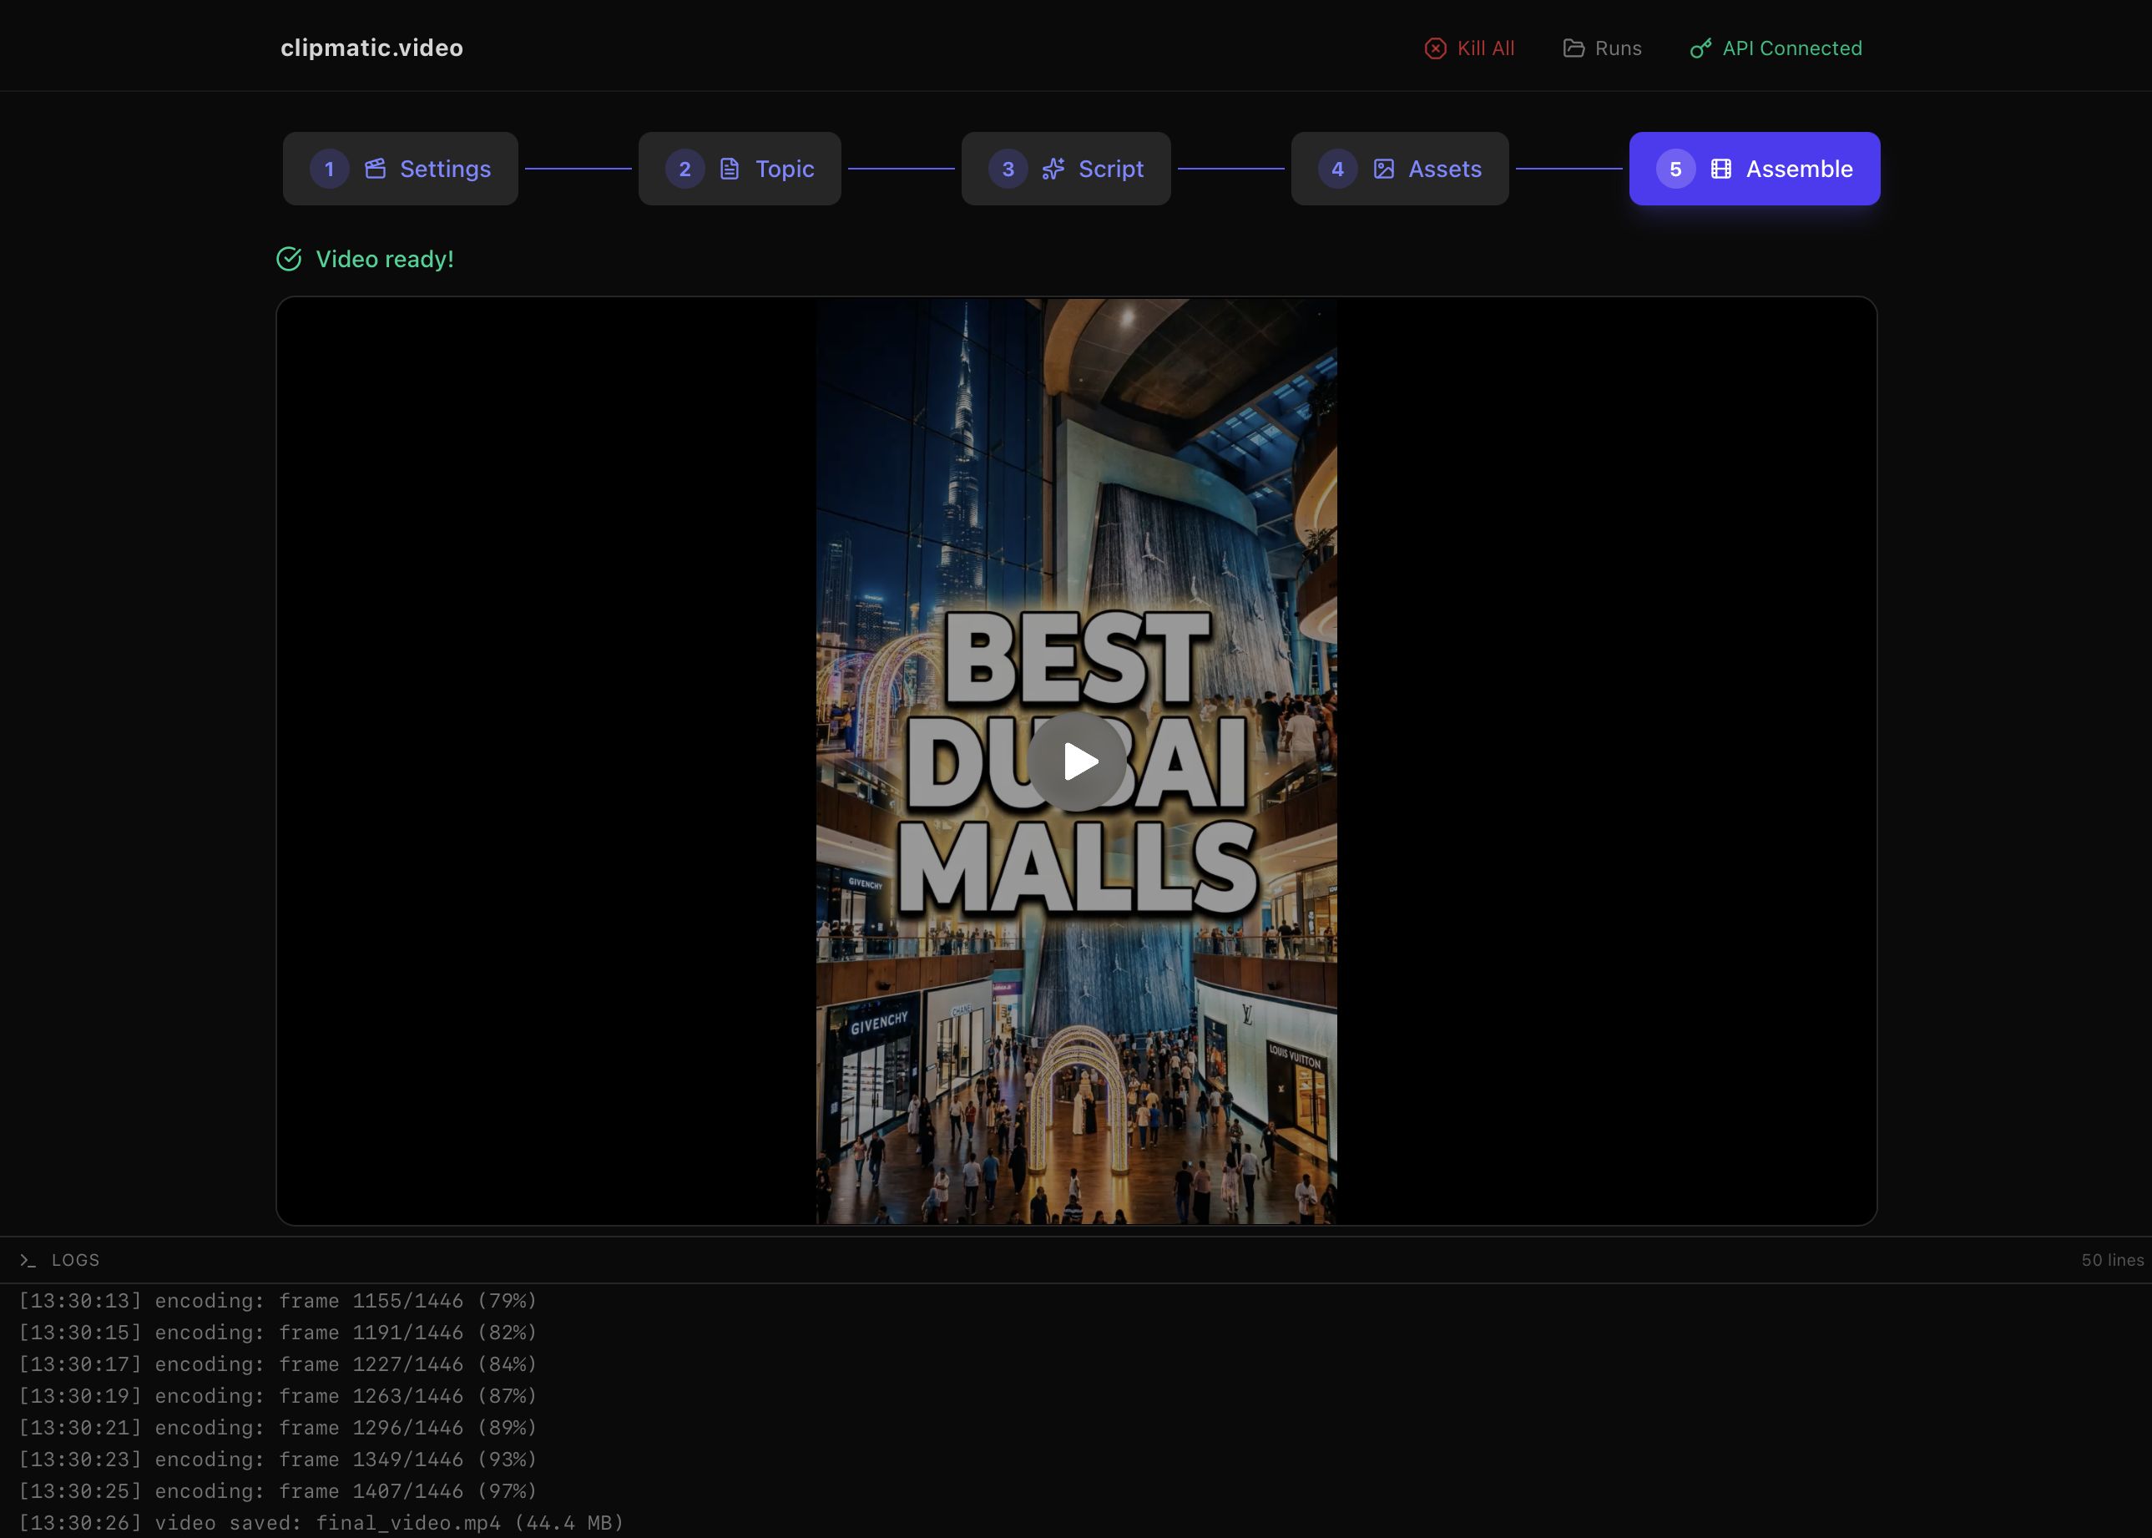Click the green Video ready checkmark icon

289,259
